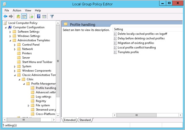Select the Log settings folder in tree
The width and height of the screenshot is (185, 130).
tap(43, 97)
